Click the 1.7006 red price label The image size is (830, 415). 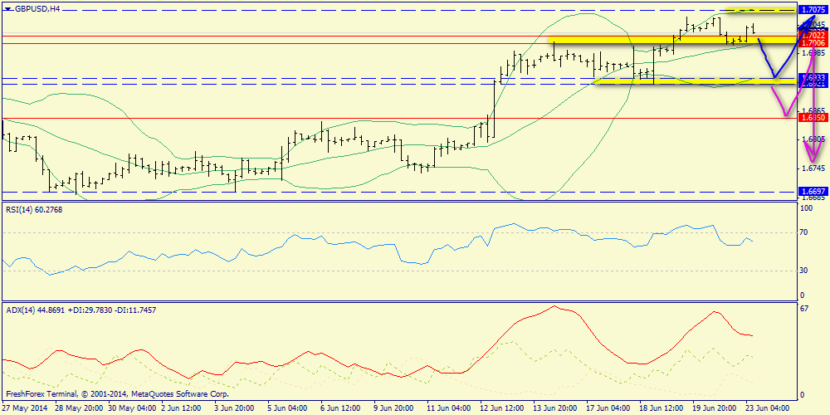point(813,43)
